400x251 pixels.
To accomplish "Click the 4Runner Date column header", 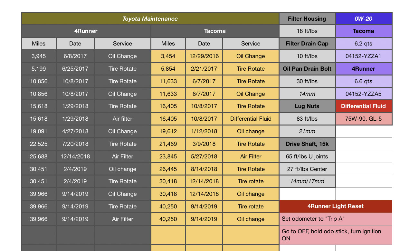I will 75,44.
